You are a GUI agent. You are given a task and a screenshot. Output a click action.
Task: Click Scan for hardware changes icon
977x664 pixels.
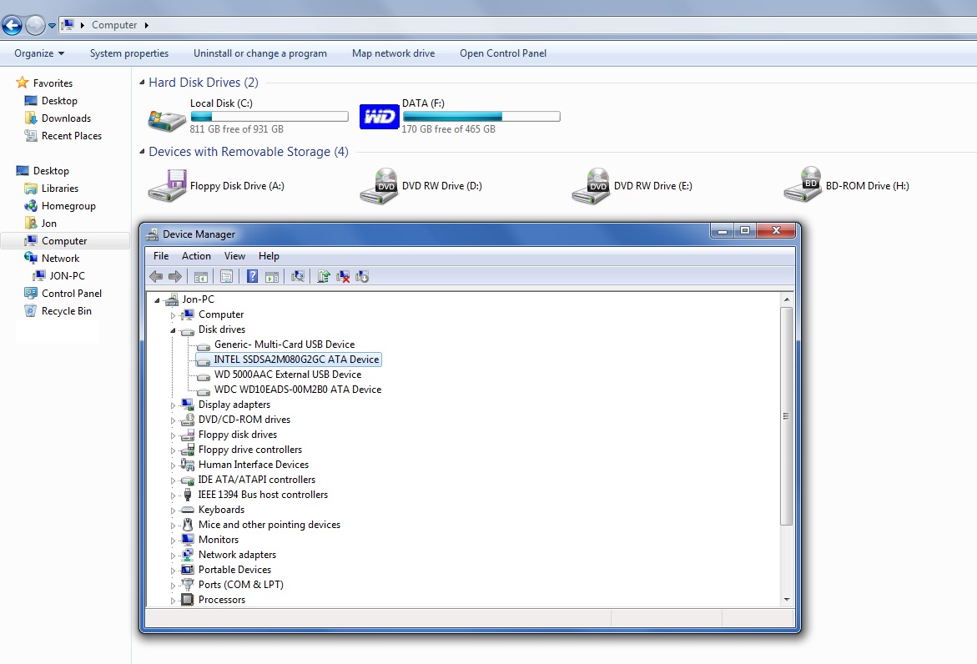[298, 277]
